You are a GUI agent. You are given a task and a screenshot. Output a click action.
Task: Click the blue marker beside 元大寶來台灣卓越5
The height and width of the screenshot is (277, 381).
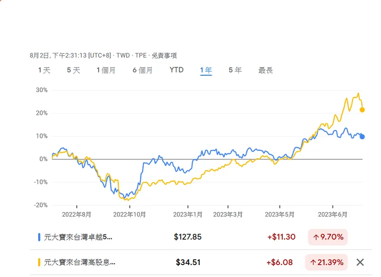tap(39, 237)
